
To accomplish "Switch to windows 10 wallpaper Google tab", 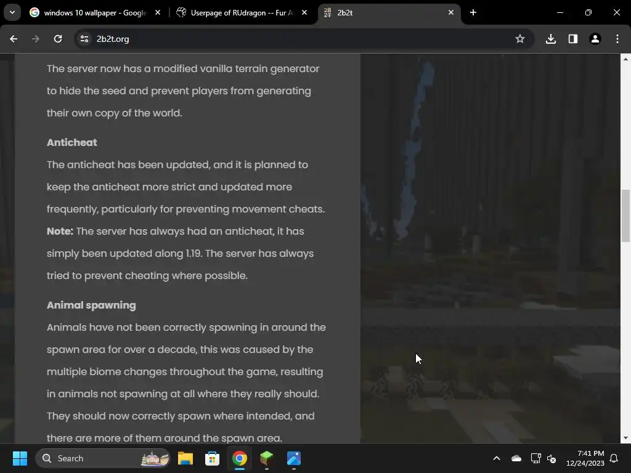I will coord(95,12).
